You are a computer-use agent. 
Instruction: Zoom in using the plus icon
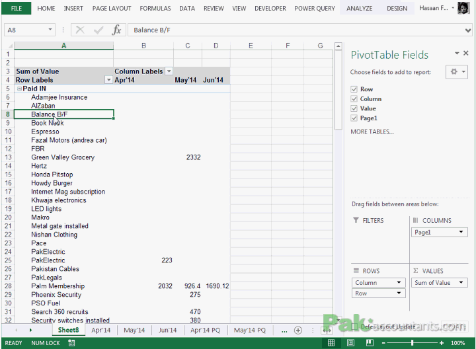[x=442, y=343]
